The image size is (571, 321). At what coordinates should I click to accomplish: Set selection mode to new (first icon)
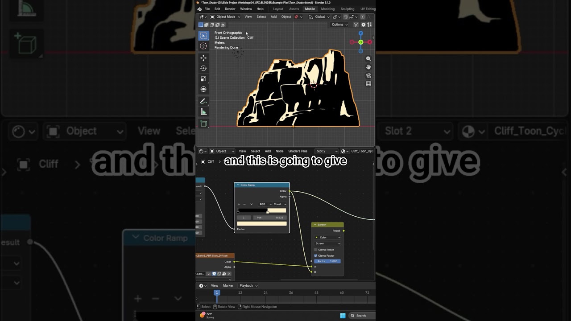(x=201, y=25)
